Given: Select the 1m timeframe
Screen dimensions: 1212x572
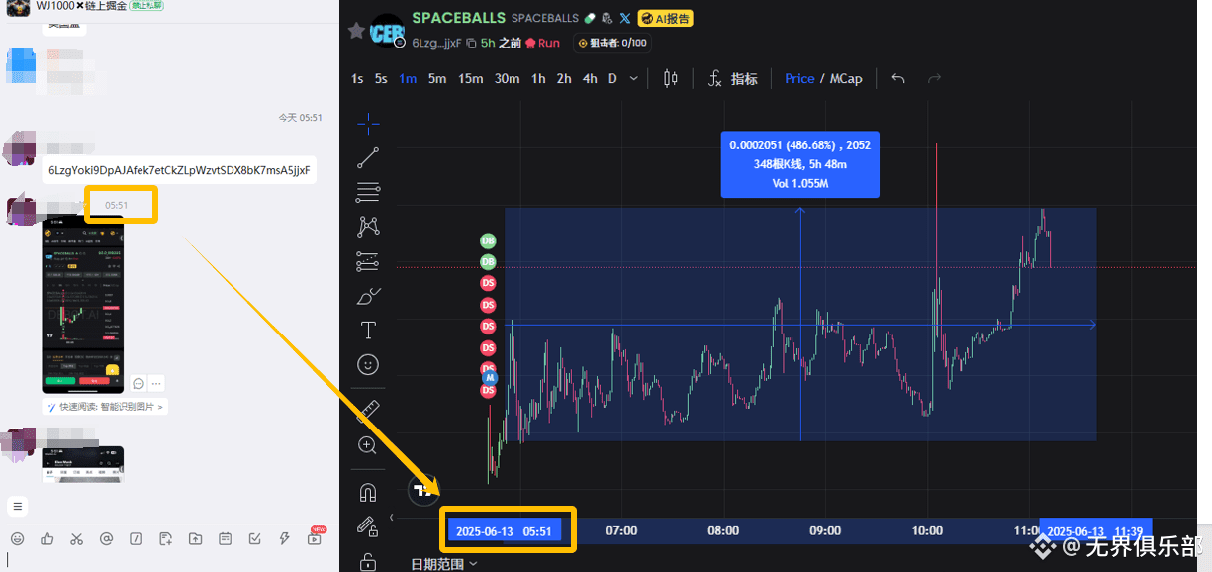Looking at the screenshot, I should click(408, 79).
